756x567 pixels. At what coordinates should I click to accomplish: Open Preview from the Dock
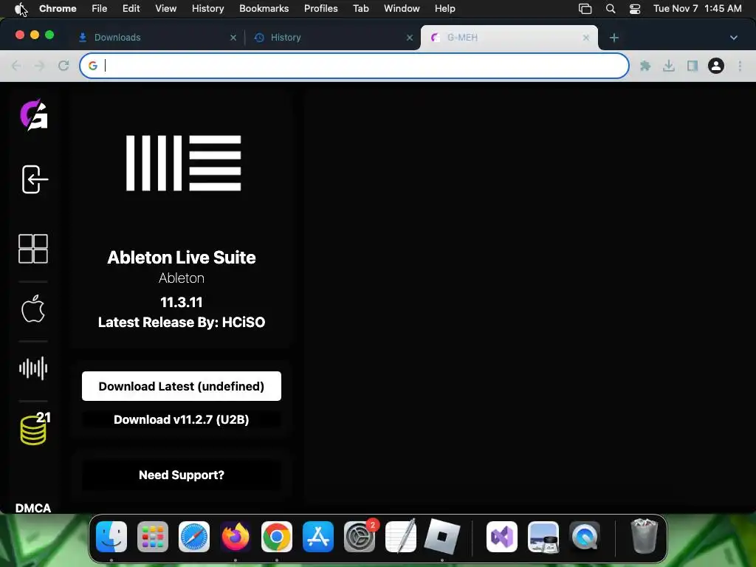[543, 537]
